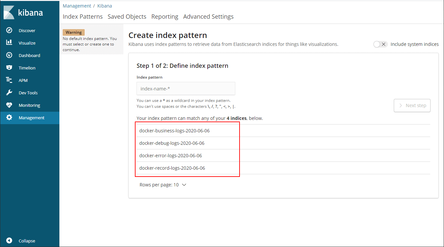This screenshot has height=247, width=444.
Task: Open Monitoring via the heartbeat icon
Action: (x=9, y=105)
